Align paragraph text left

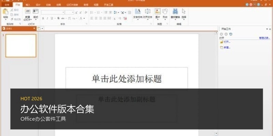tap(92, 18)
